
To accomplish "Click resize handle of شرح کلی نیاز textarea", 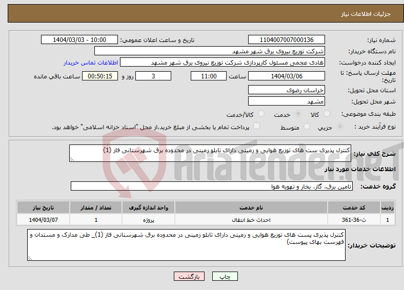I will (x=72, y=159).
